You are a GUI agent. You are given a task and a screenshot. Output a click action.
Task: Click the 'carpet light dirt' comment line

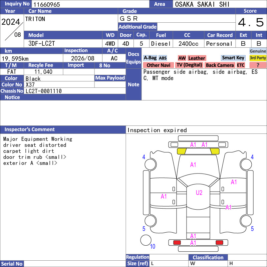[x=29, y=151]
